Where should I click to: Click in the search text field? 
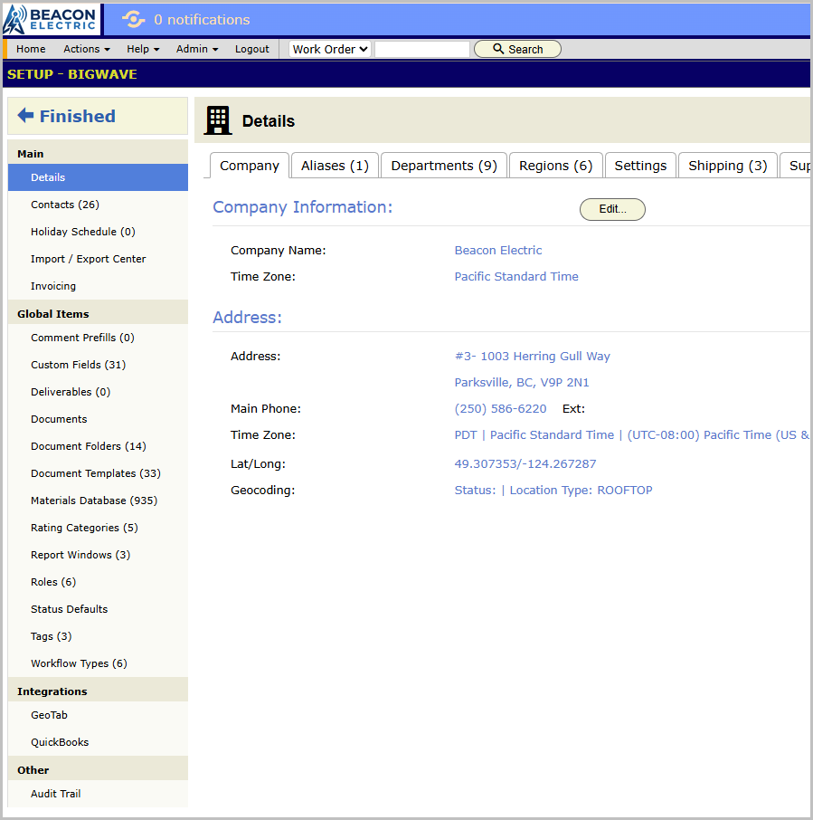point(422,49)
